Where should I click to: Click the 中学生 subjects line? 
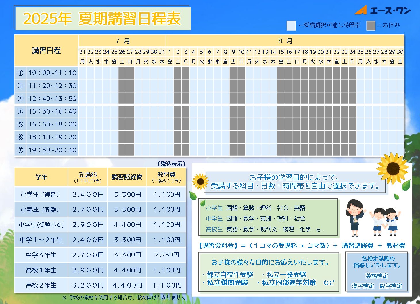pyautogui.click(x=255, y=219)
